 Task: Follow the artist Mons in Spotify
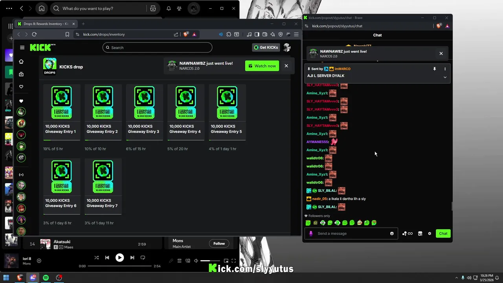pos(219,244)
